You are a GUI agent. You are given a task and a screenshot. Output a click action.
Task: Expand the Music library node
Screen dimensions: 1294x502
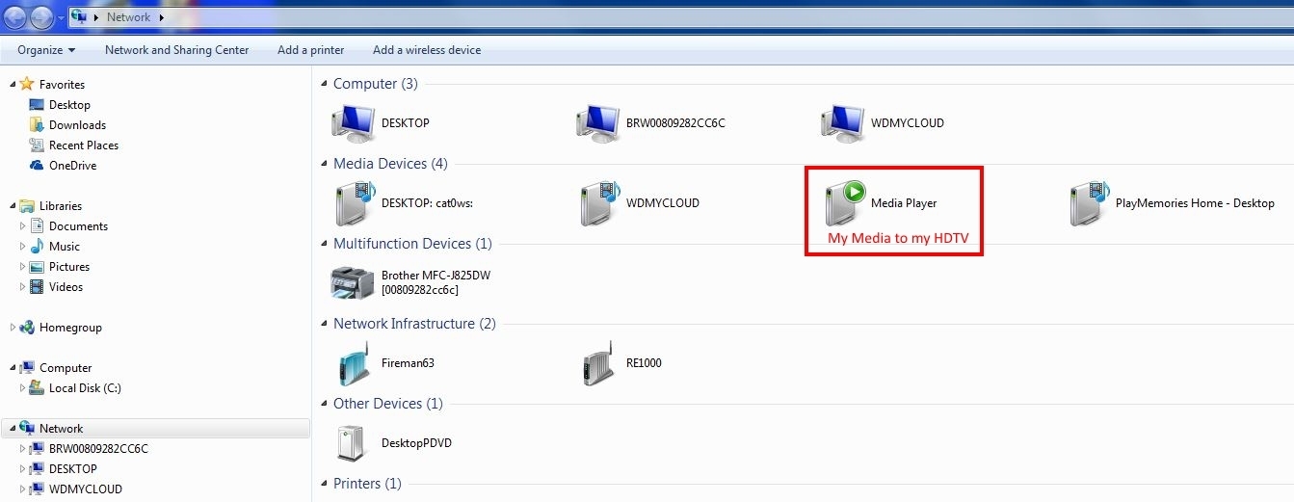coord(23,246)
